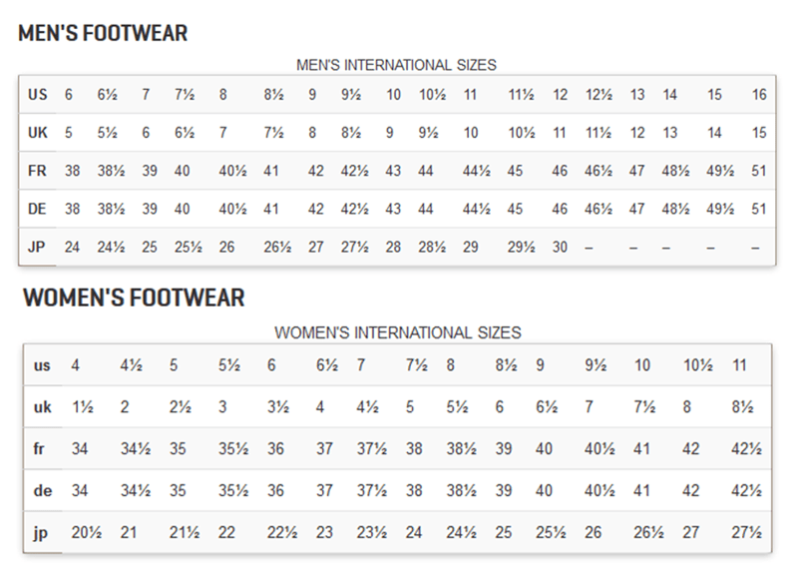The width and height of the screenshot is (804, 577).
Task: Pick size 10½ in women's us row
Action: [x=697, y=365]
